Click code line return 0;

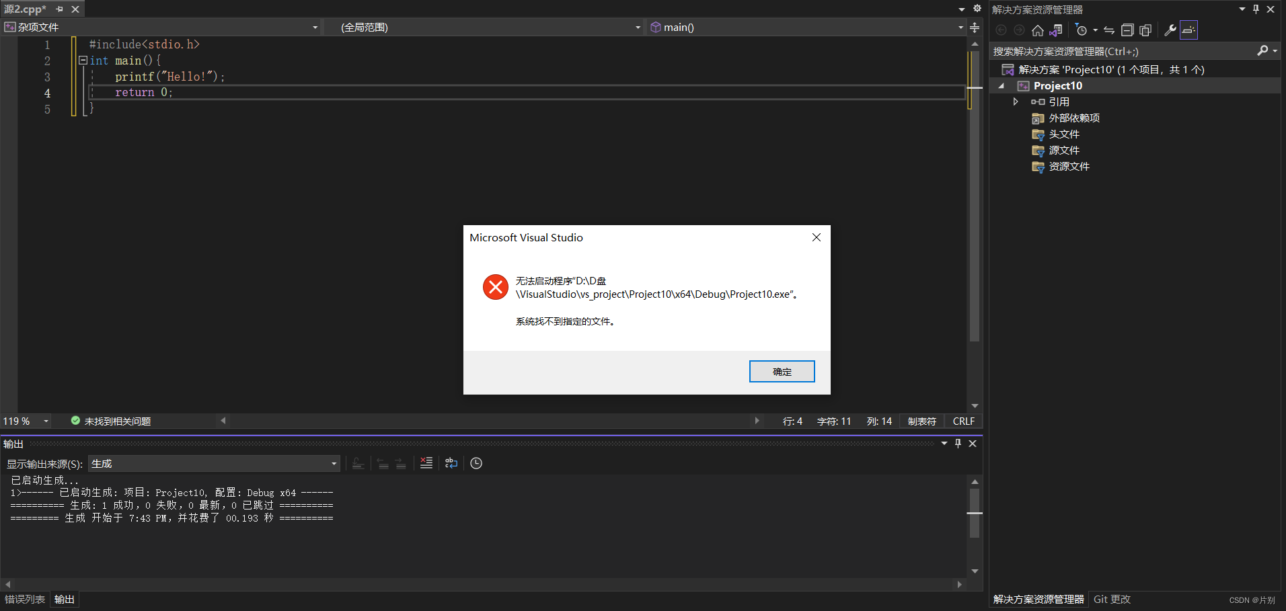[144, 93]
